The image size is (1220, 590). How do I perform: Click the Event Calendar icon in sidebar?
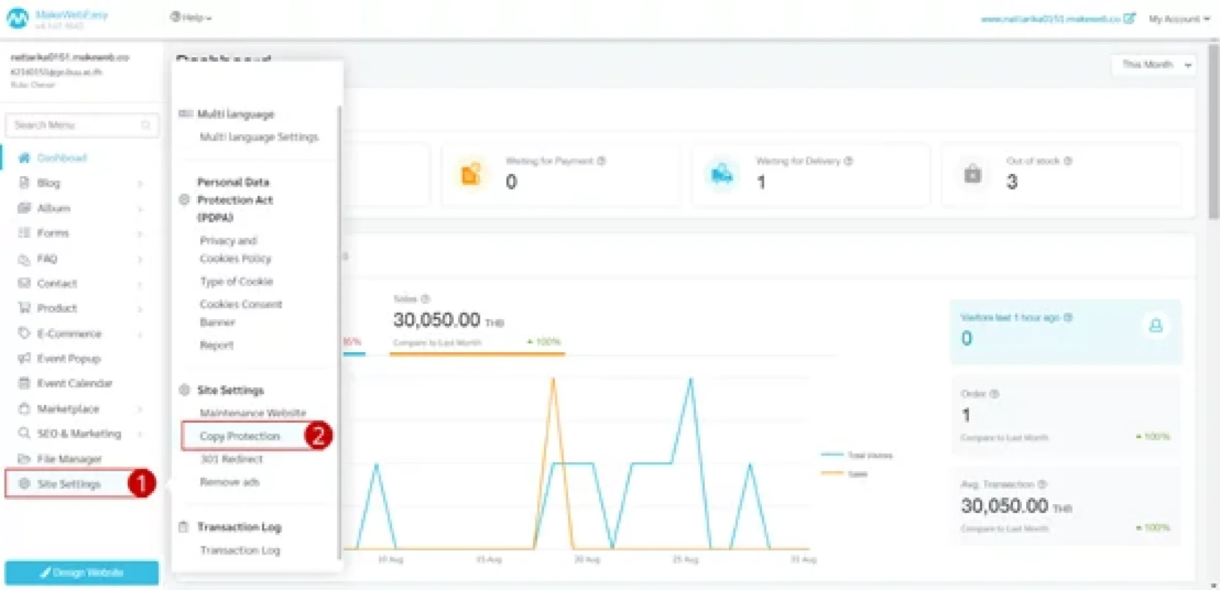tap(24, 383)
